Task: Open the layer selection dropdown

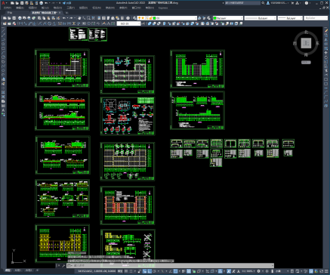Action: coord(167,18)
